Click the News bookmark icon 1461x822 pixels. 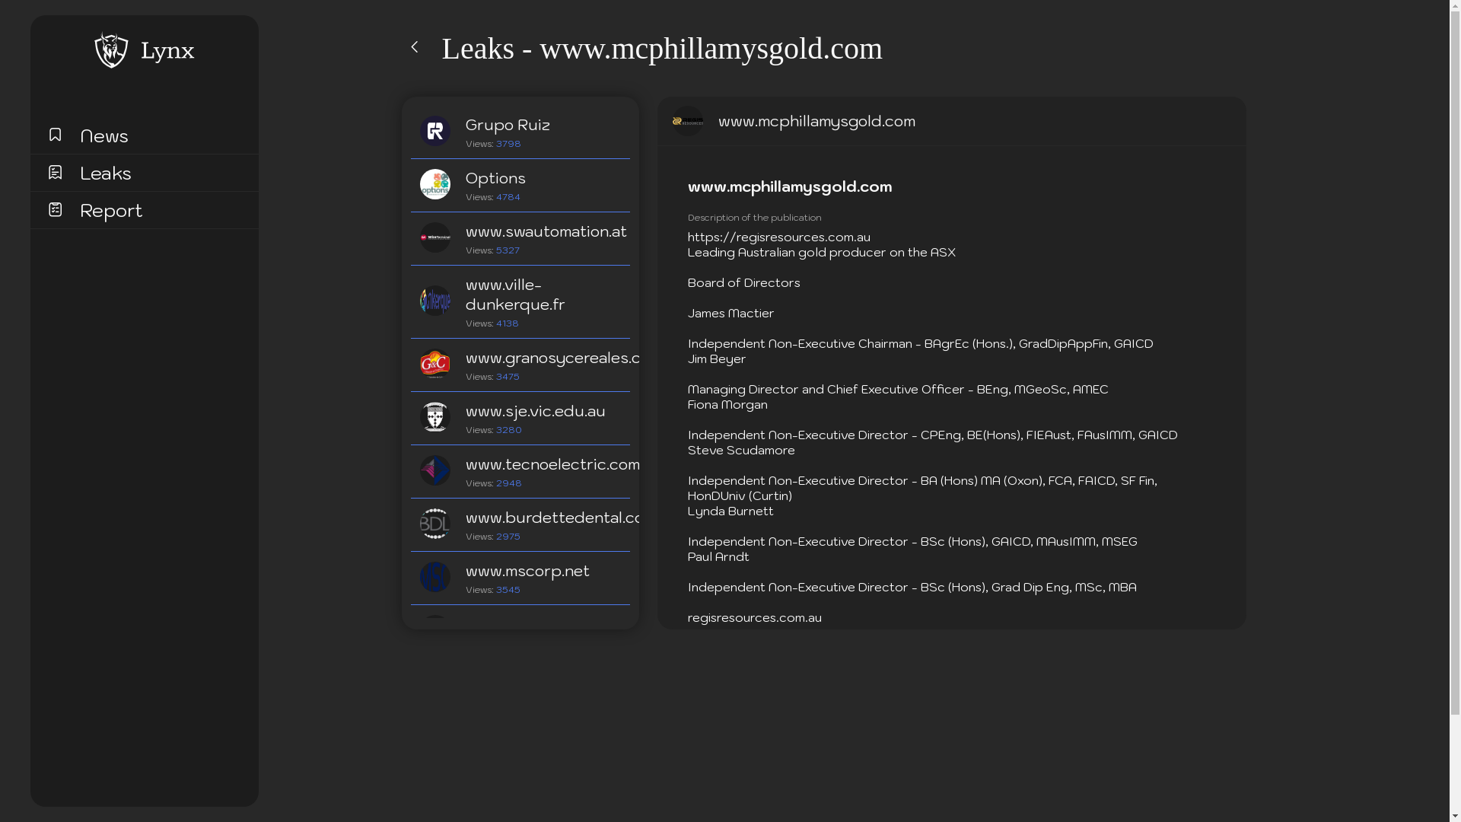point(55,135)
